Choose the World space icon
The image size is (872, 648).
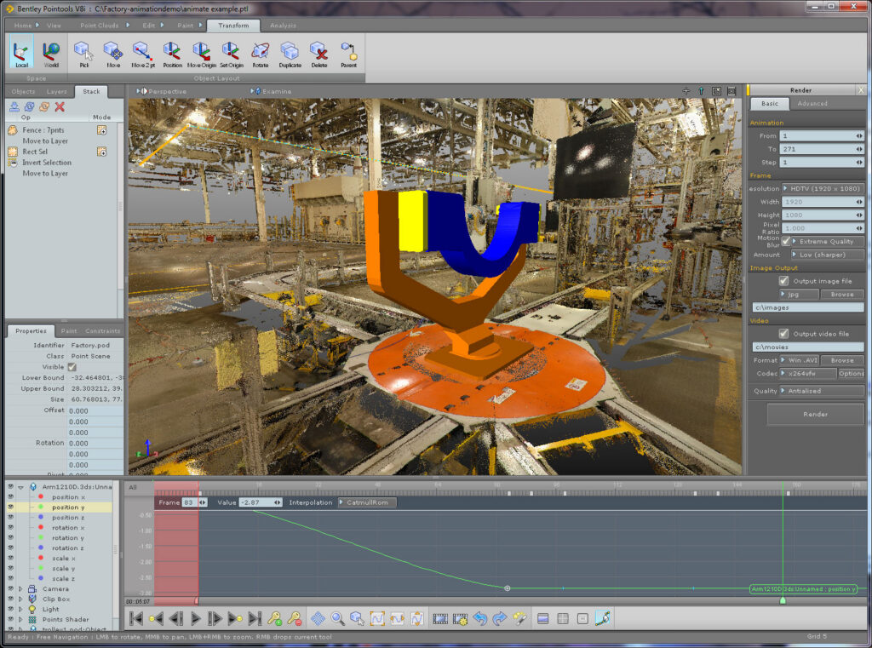tap(51, 54)
